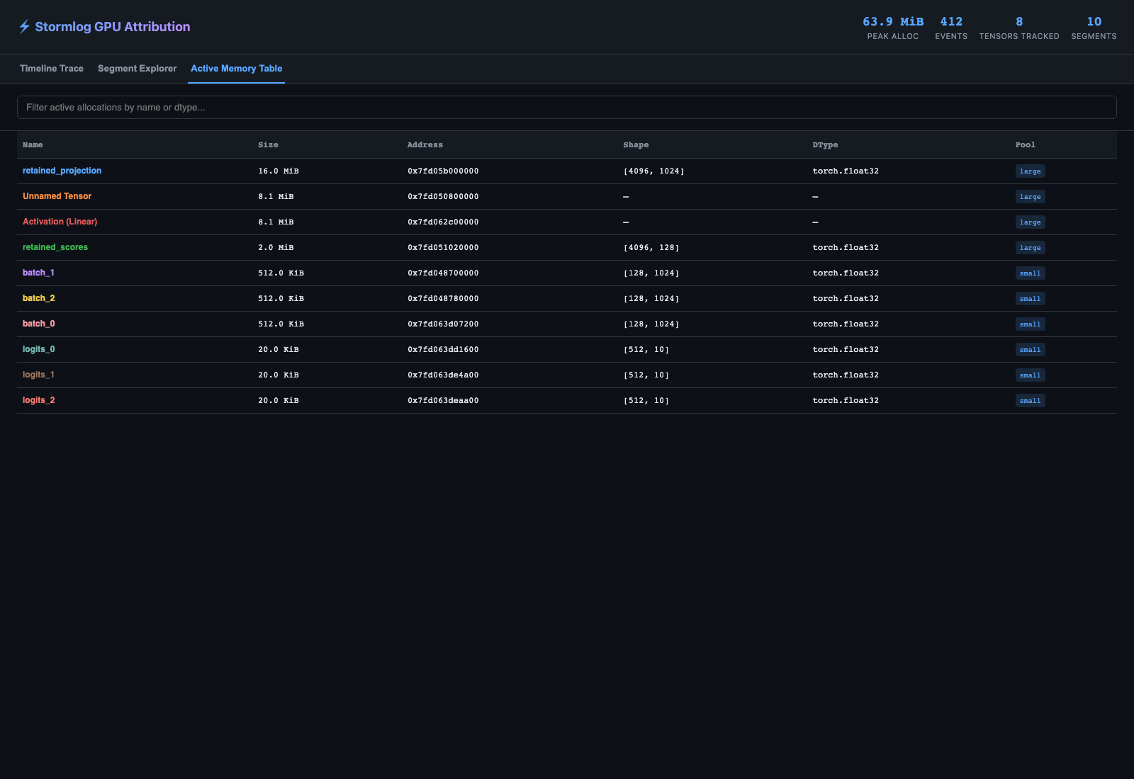The height and width of the screenshot is (779, 1134).
Task: Click the Stormlog GPU Attribution title
Action: [x=113, y=27]
